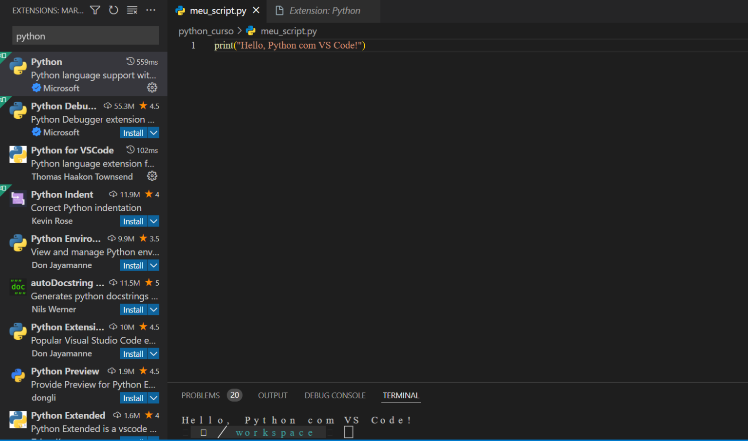
Task: Select the Python for VSCode extension icon
Action: pos(18,154)
